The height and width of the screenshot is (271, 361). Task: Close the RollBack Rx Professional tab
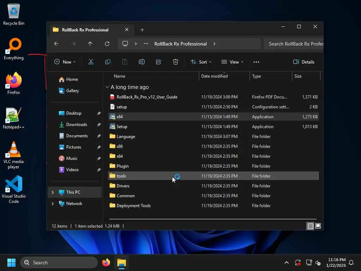[x=127, y=30]
